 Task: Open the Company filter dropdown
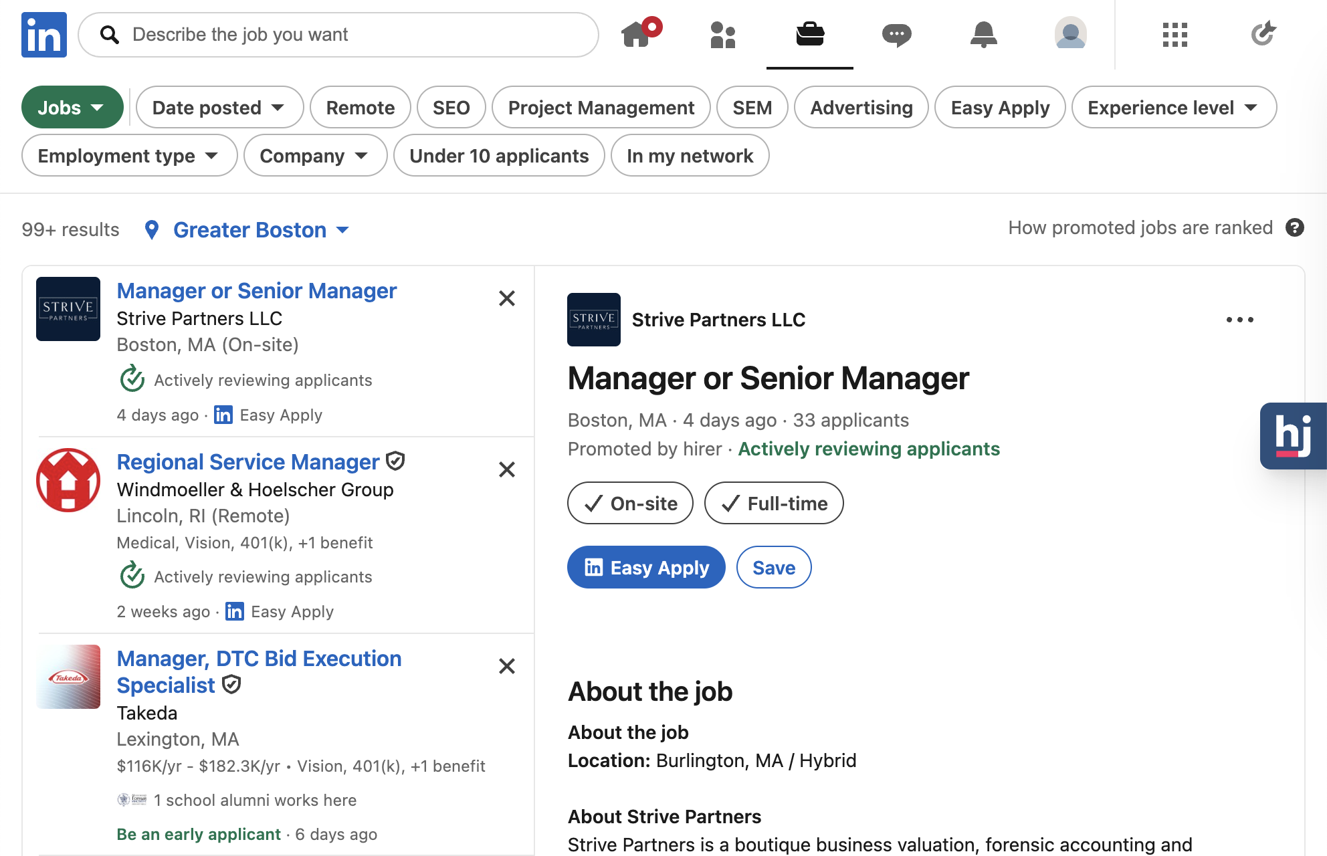coord(315,155)
